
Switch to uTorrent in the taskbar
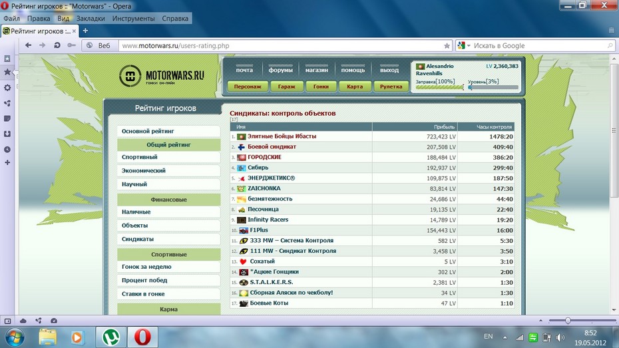click(x=111, y=337)
